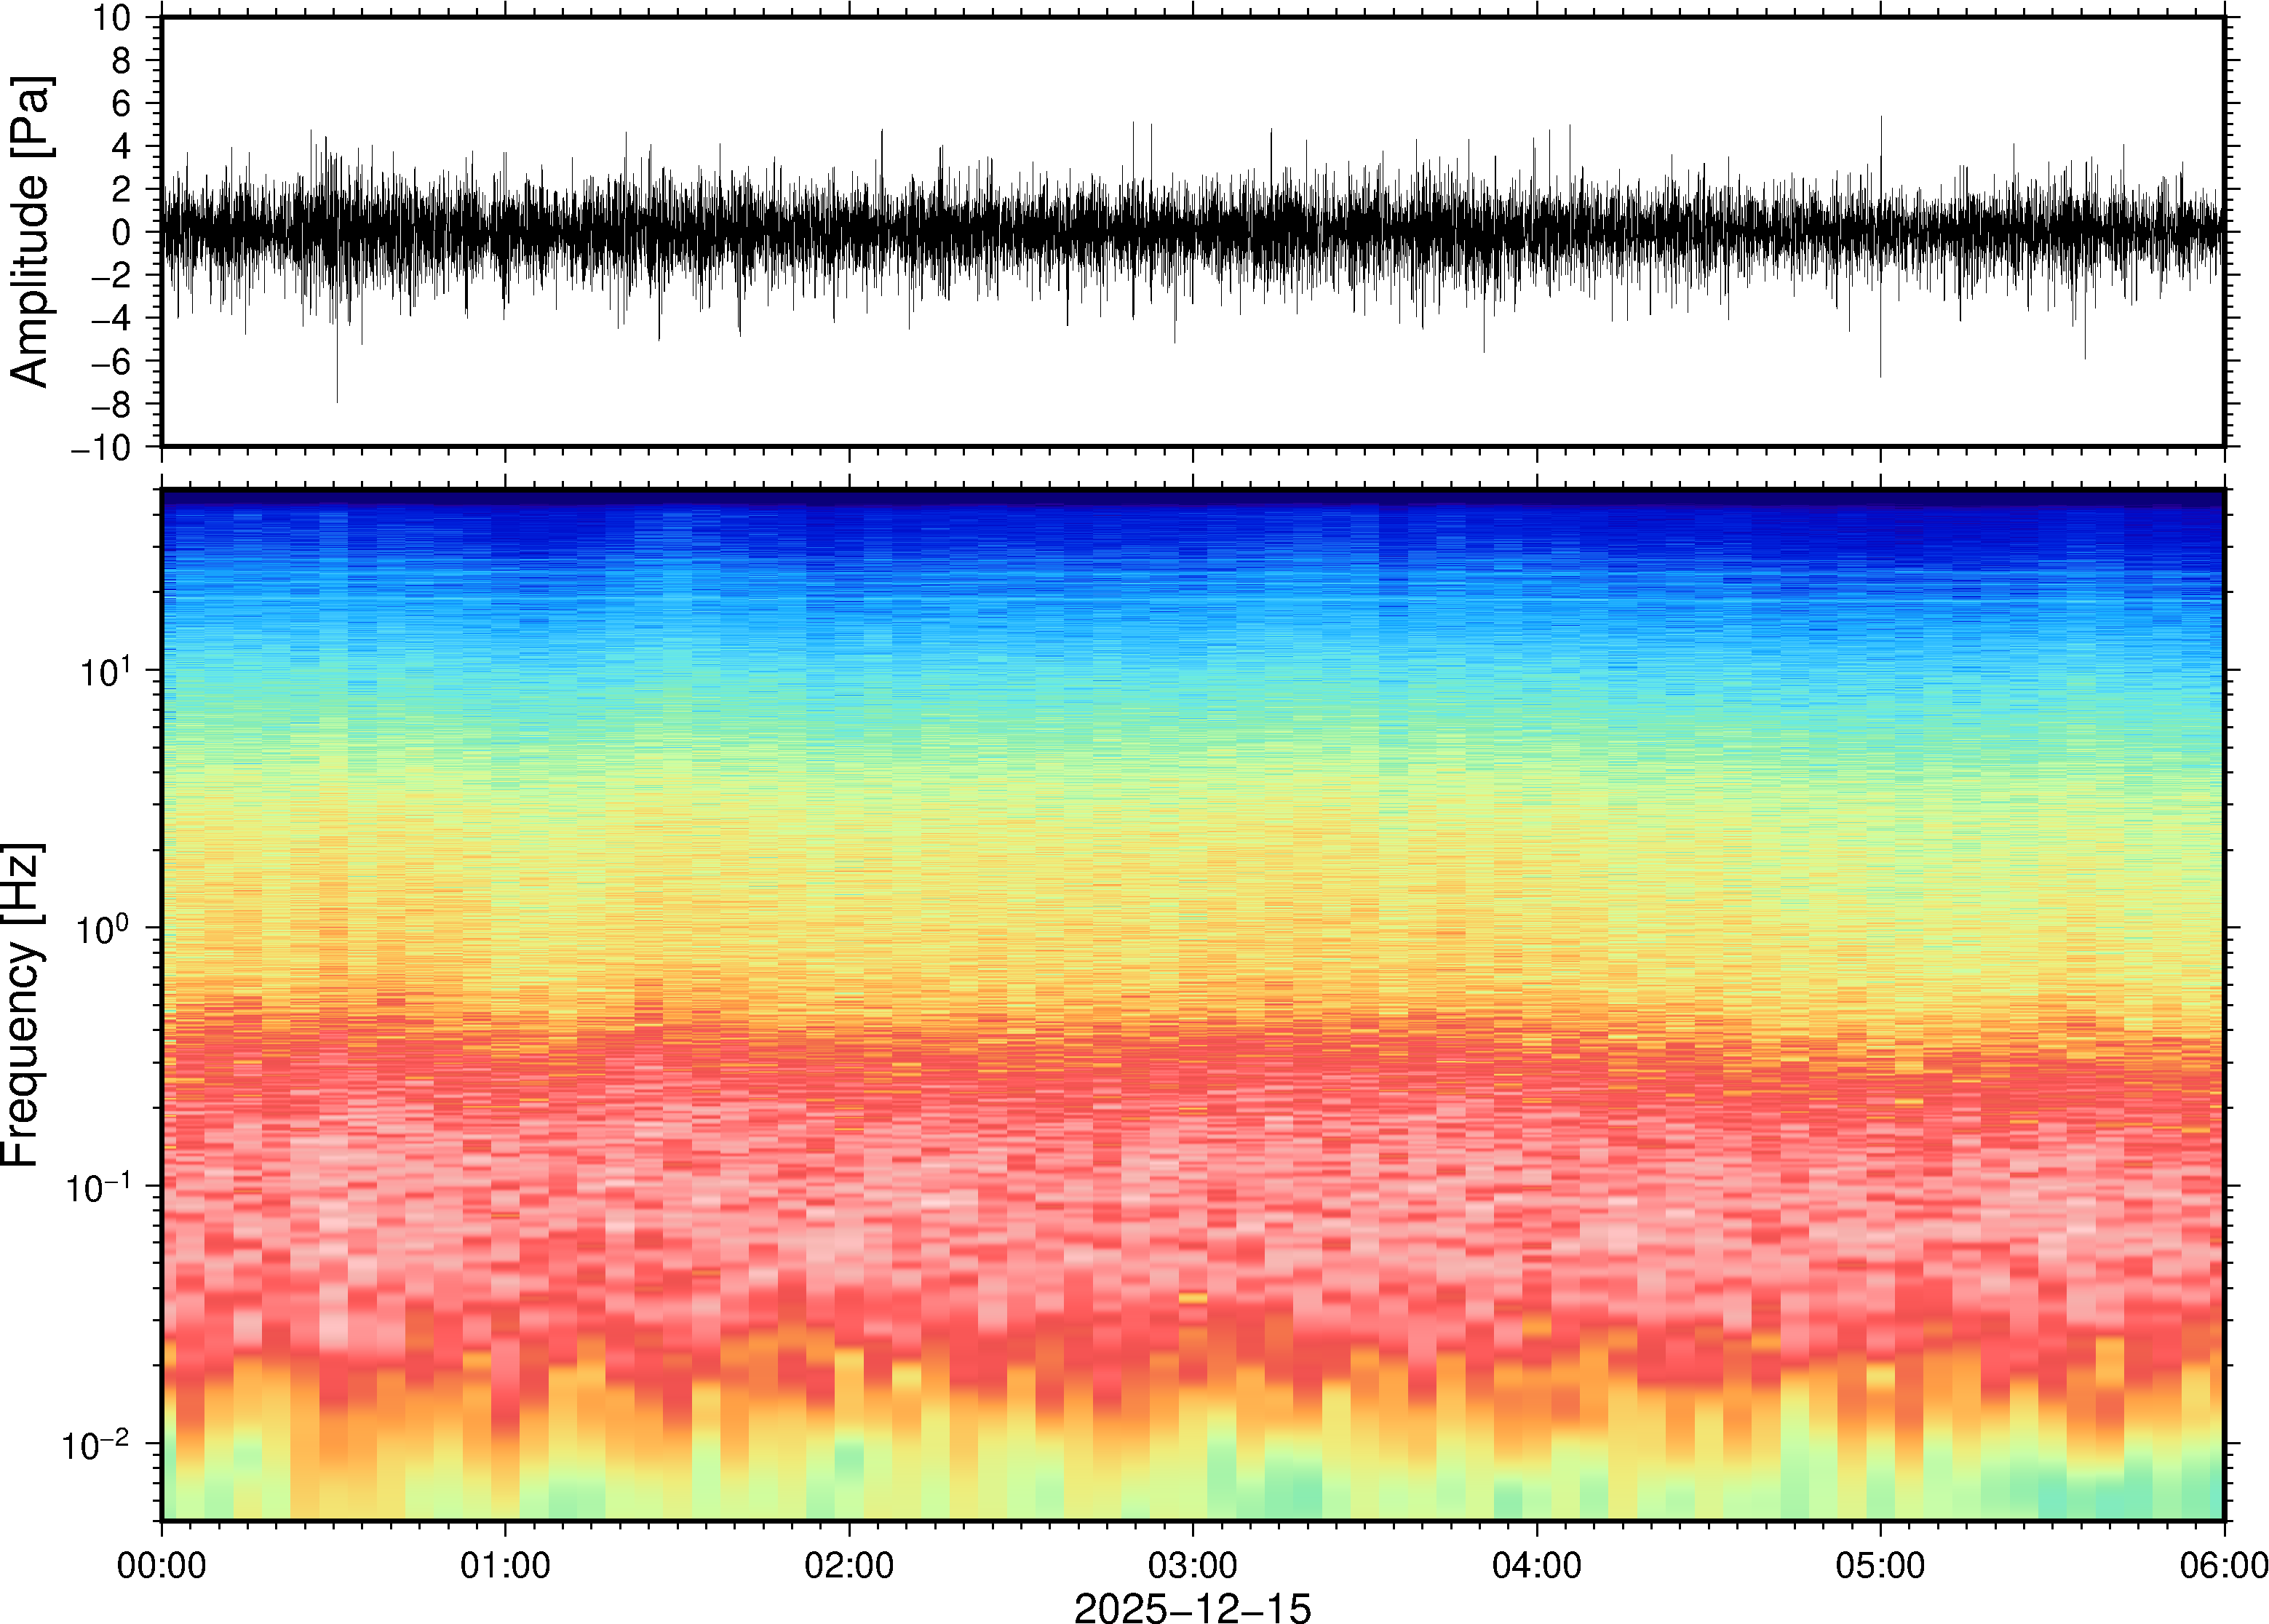Click the 2025-12-15 date label
Image resolution: width=2269 pixels, height=1624 pixels.
[x=1192, y=1607]
